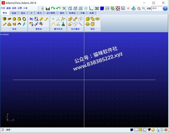The height and width of the screenshot is (133, 169).
Task: Switch to the 连接 (Connectors) ribbon tab
Action: click(14, 13)
